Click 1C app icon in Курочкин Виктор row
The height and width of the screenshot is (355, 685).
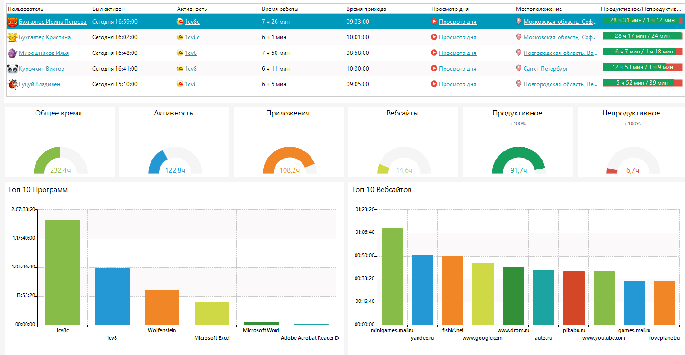click(x=180, y=69)
